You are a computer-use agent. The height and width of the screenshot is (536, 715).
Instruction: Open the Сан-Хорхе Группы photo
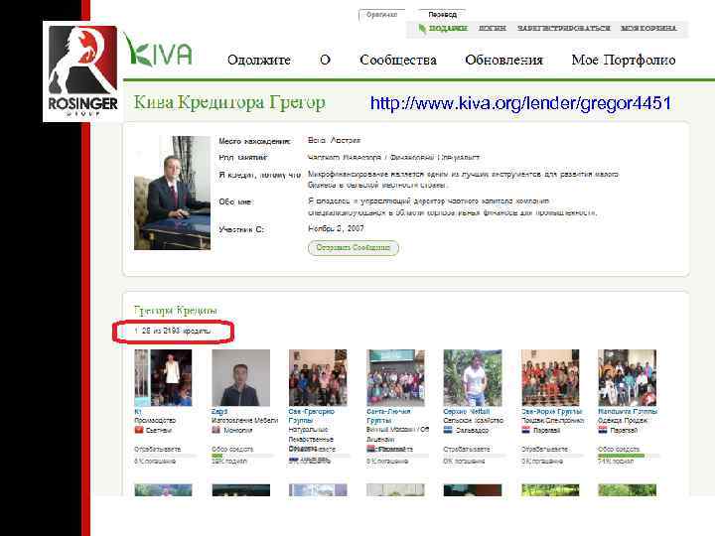(x=550, y=378)
